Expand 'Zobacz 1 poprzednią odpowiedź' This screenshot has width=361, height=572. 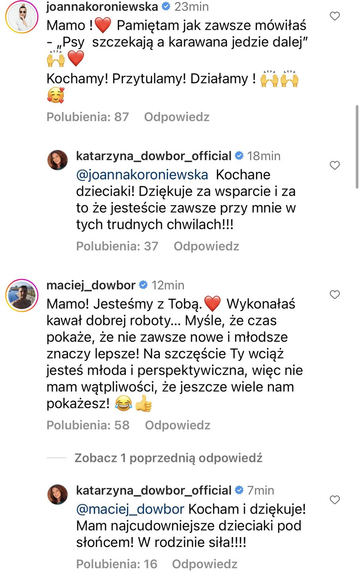pos(168,458)
